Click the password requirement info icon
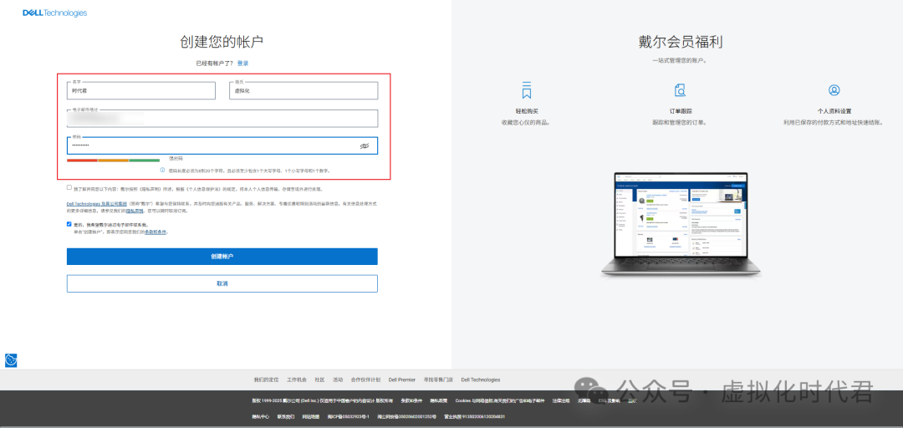 click(162, 170)
